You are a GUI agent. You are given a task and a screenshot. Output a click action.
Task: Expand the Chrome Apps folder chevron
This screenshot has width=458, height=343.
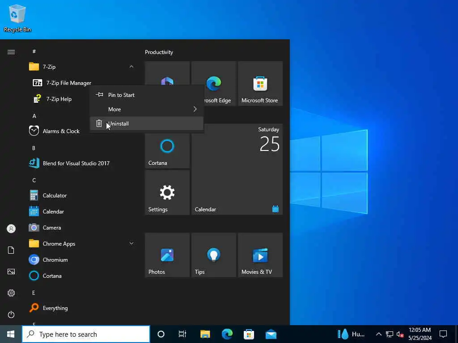click(x=131, y=243)
